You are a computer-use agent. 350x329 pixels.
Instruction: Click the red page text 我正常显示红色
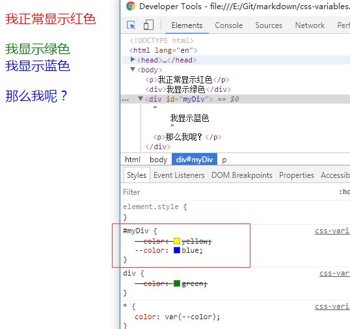tap(51, 19)
